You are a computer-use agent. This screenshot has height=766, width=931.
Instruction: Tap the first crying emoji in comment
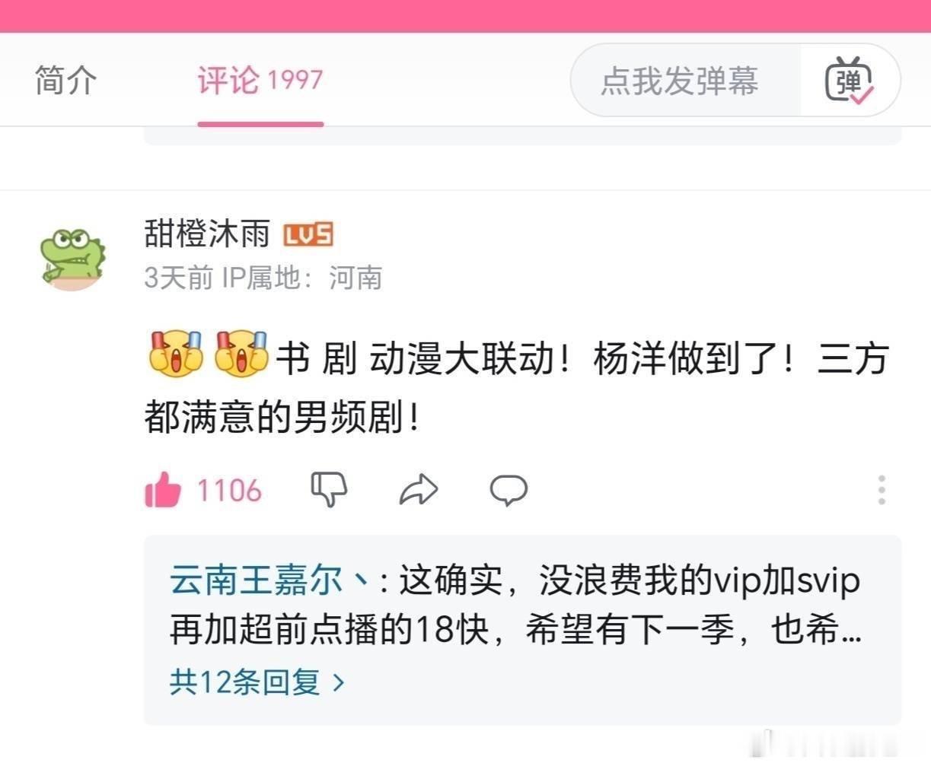[176, 353]
